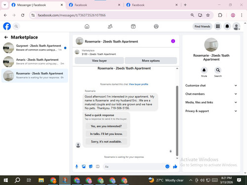
Task: Click the browser address bar URL
Action: coord(72,15)
